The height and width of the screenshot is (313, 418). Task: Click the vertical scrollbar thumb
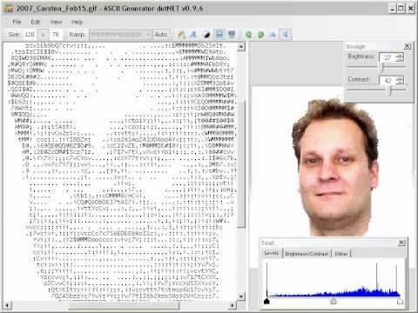pos(241,163)
